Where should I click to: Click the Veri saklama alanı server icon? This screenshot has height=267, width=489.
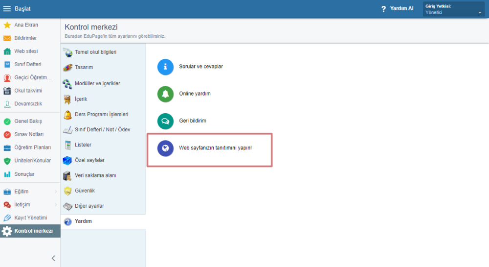(67, 176)
